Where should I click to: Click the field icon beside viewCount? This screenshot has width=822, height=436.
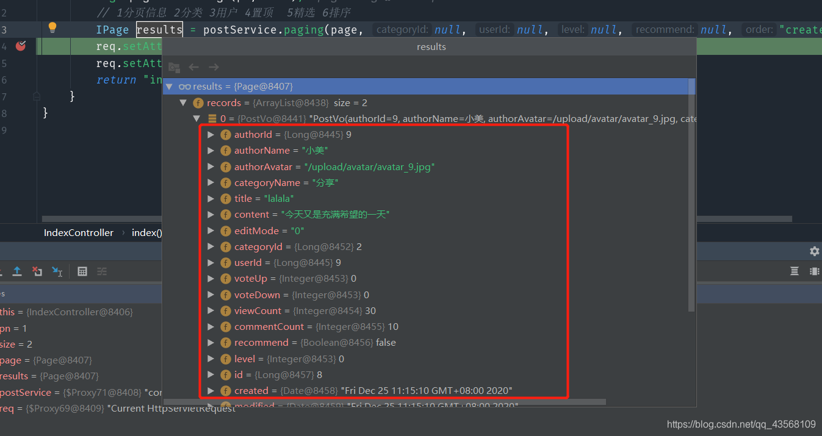coord(225,311)
